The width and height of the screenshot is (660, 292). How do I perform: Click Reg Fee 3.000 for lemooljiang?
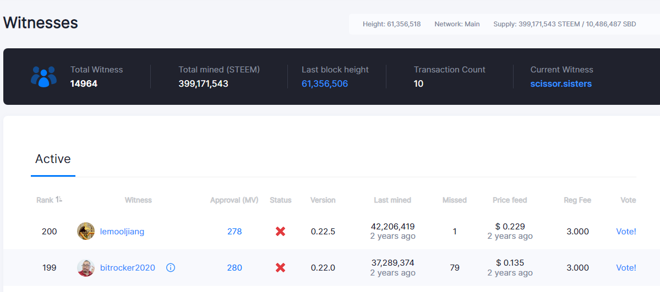click(577, 231)
